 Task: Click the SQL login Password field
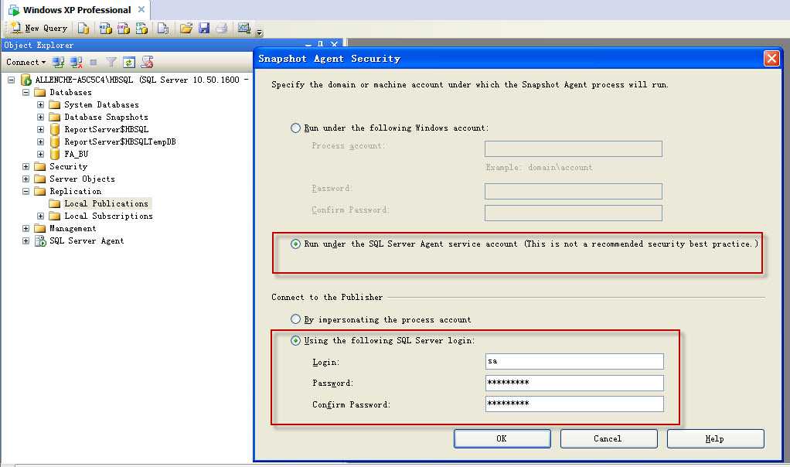pyautogui.click(x=574, y=383)
